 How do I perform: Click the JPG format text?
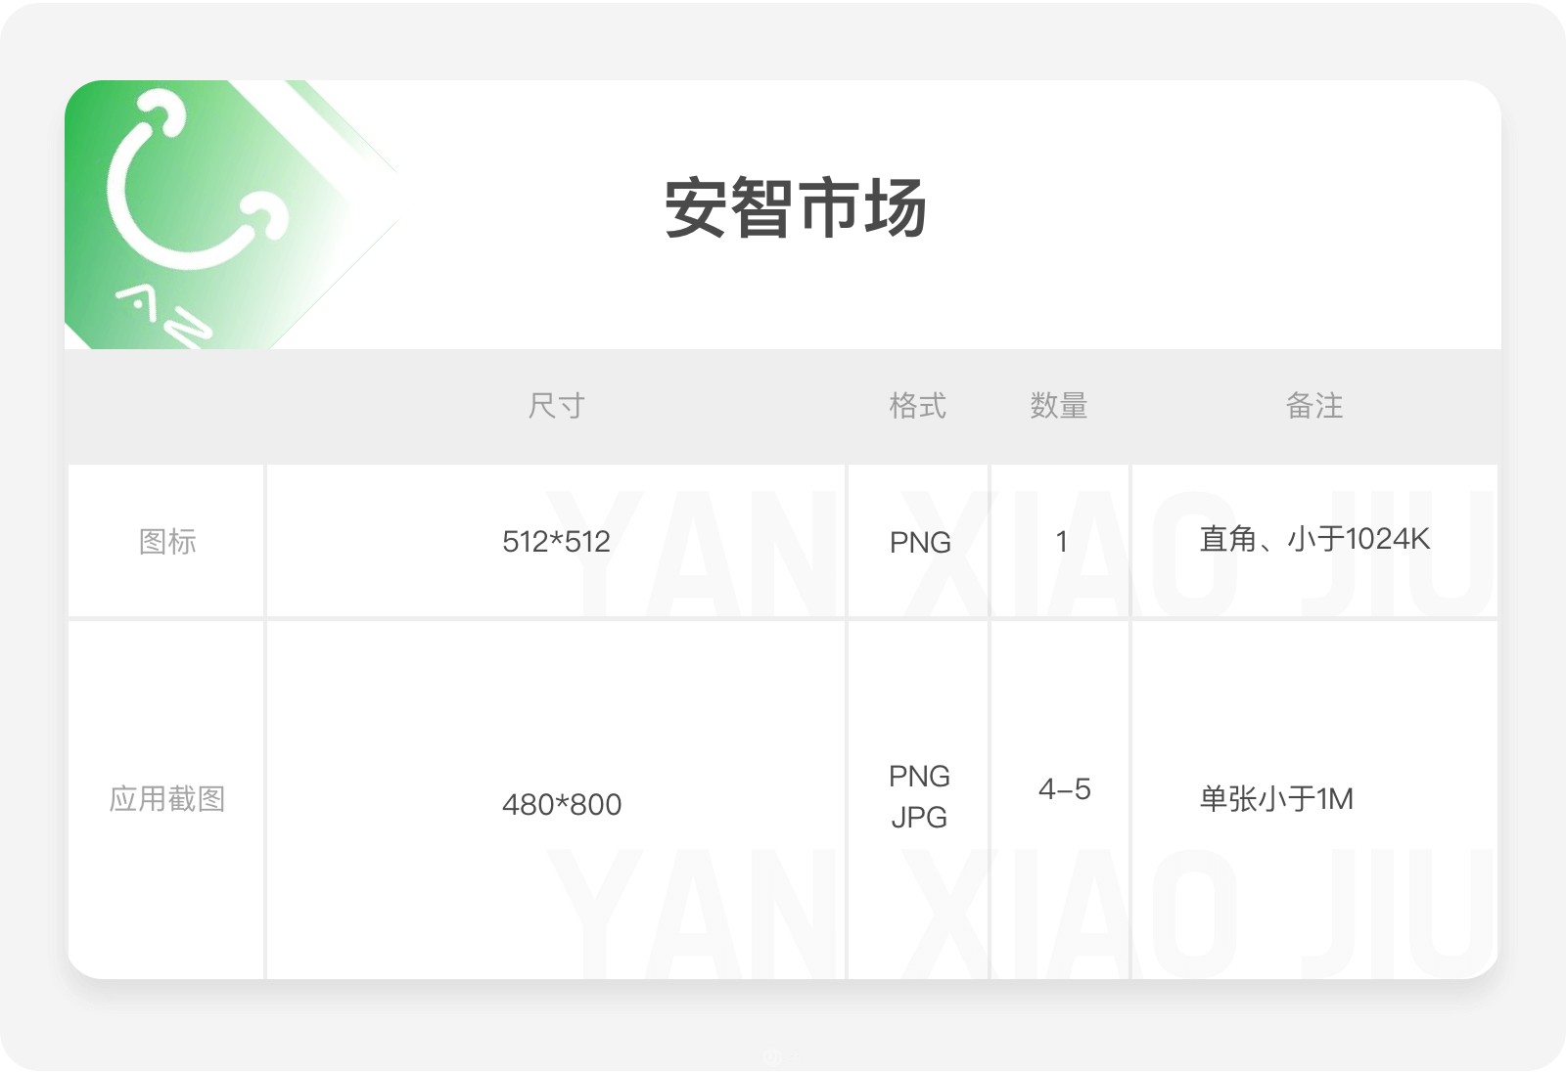click(919, 817)
